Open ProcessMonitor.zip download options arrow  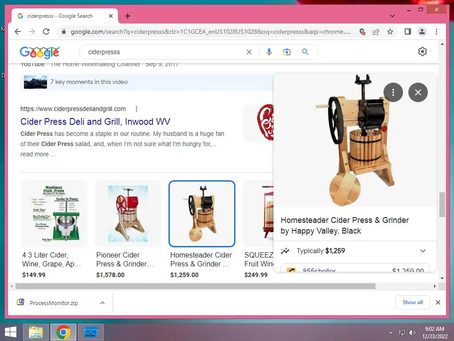click(102, 303)
